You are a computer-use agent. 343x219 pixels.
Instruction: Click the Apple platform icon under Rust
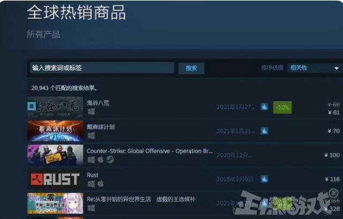(x=101, y=184)
